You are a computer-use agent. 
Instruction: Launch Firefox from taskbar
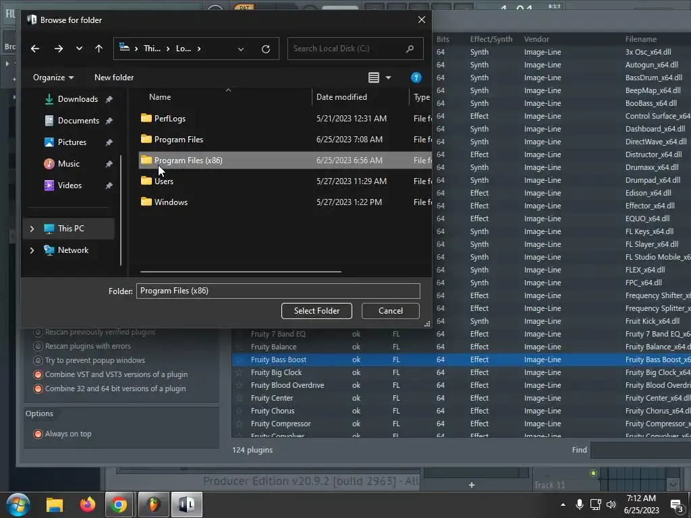coord(87,505)
